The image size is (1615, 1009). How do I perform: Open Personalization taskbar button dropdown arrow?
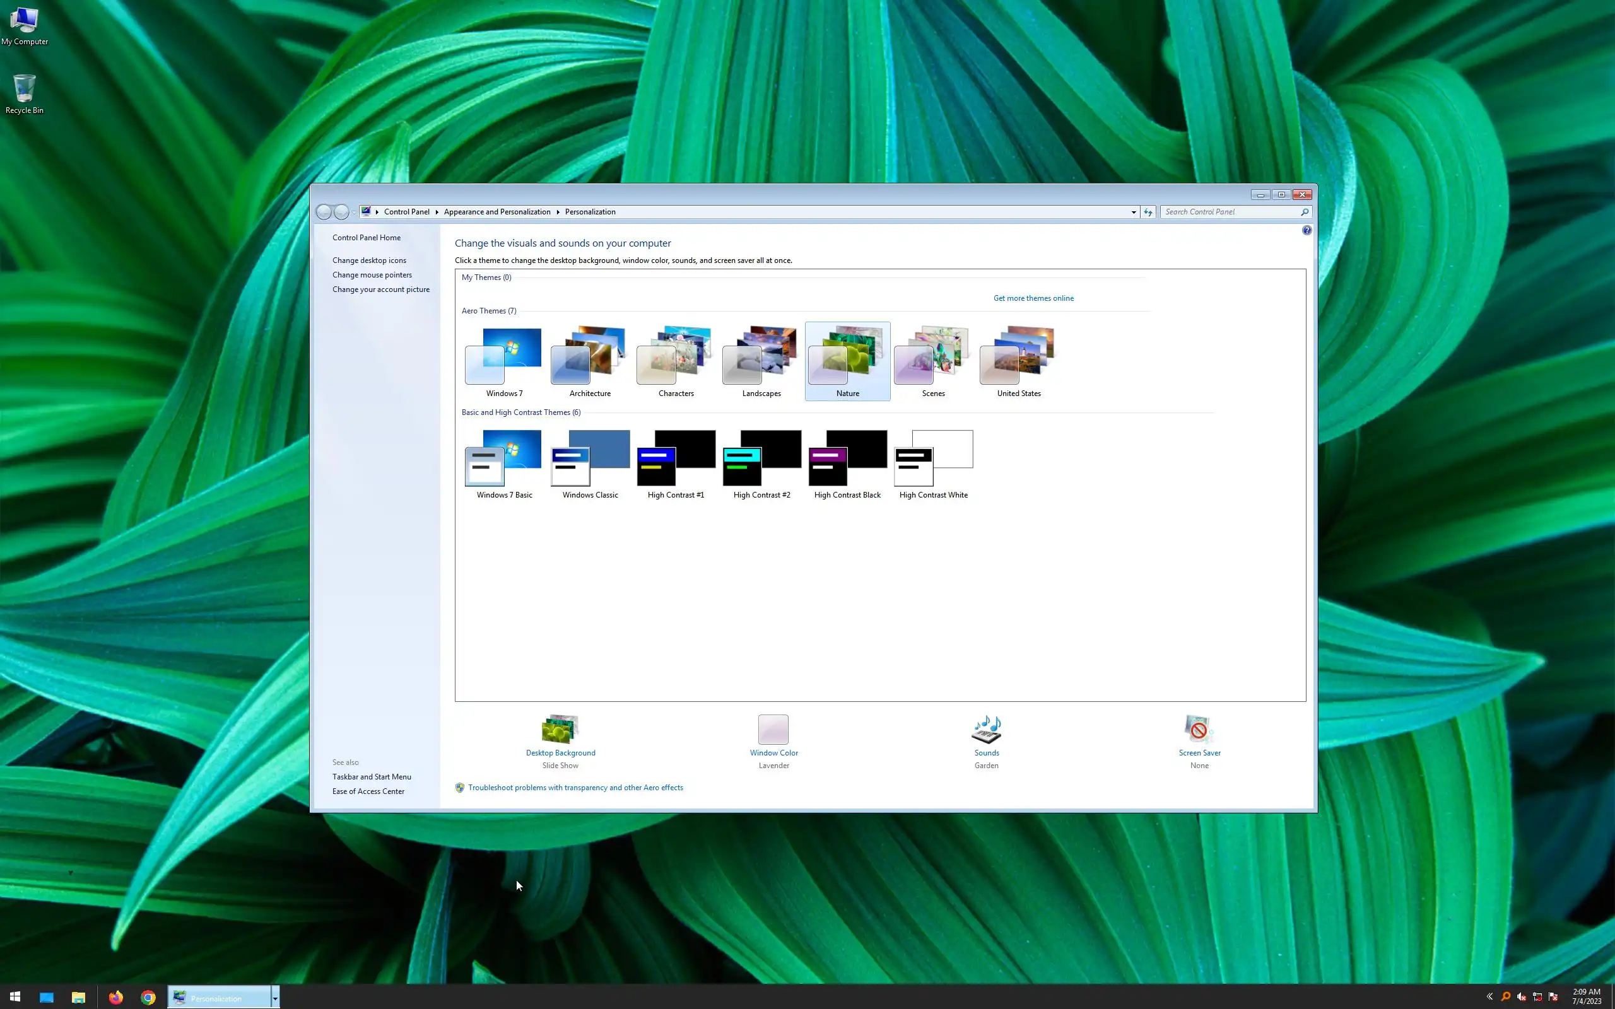click(x=275, y=998)
